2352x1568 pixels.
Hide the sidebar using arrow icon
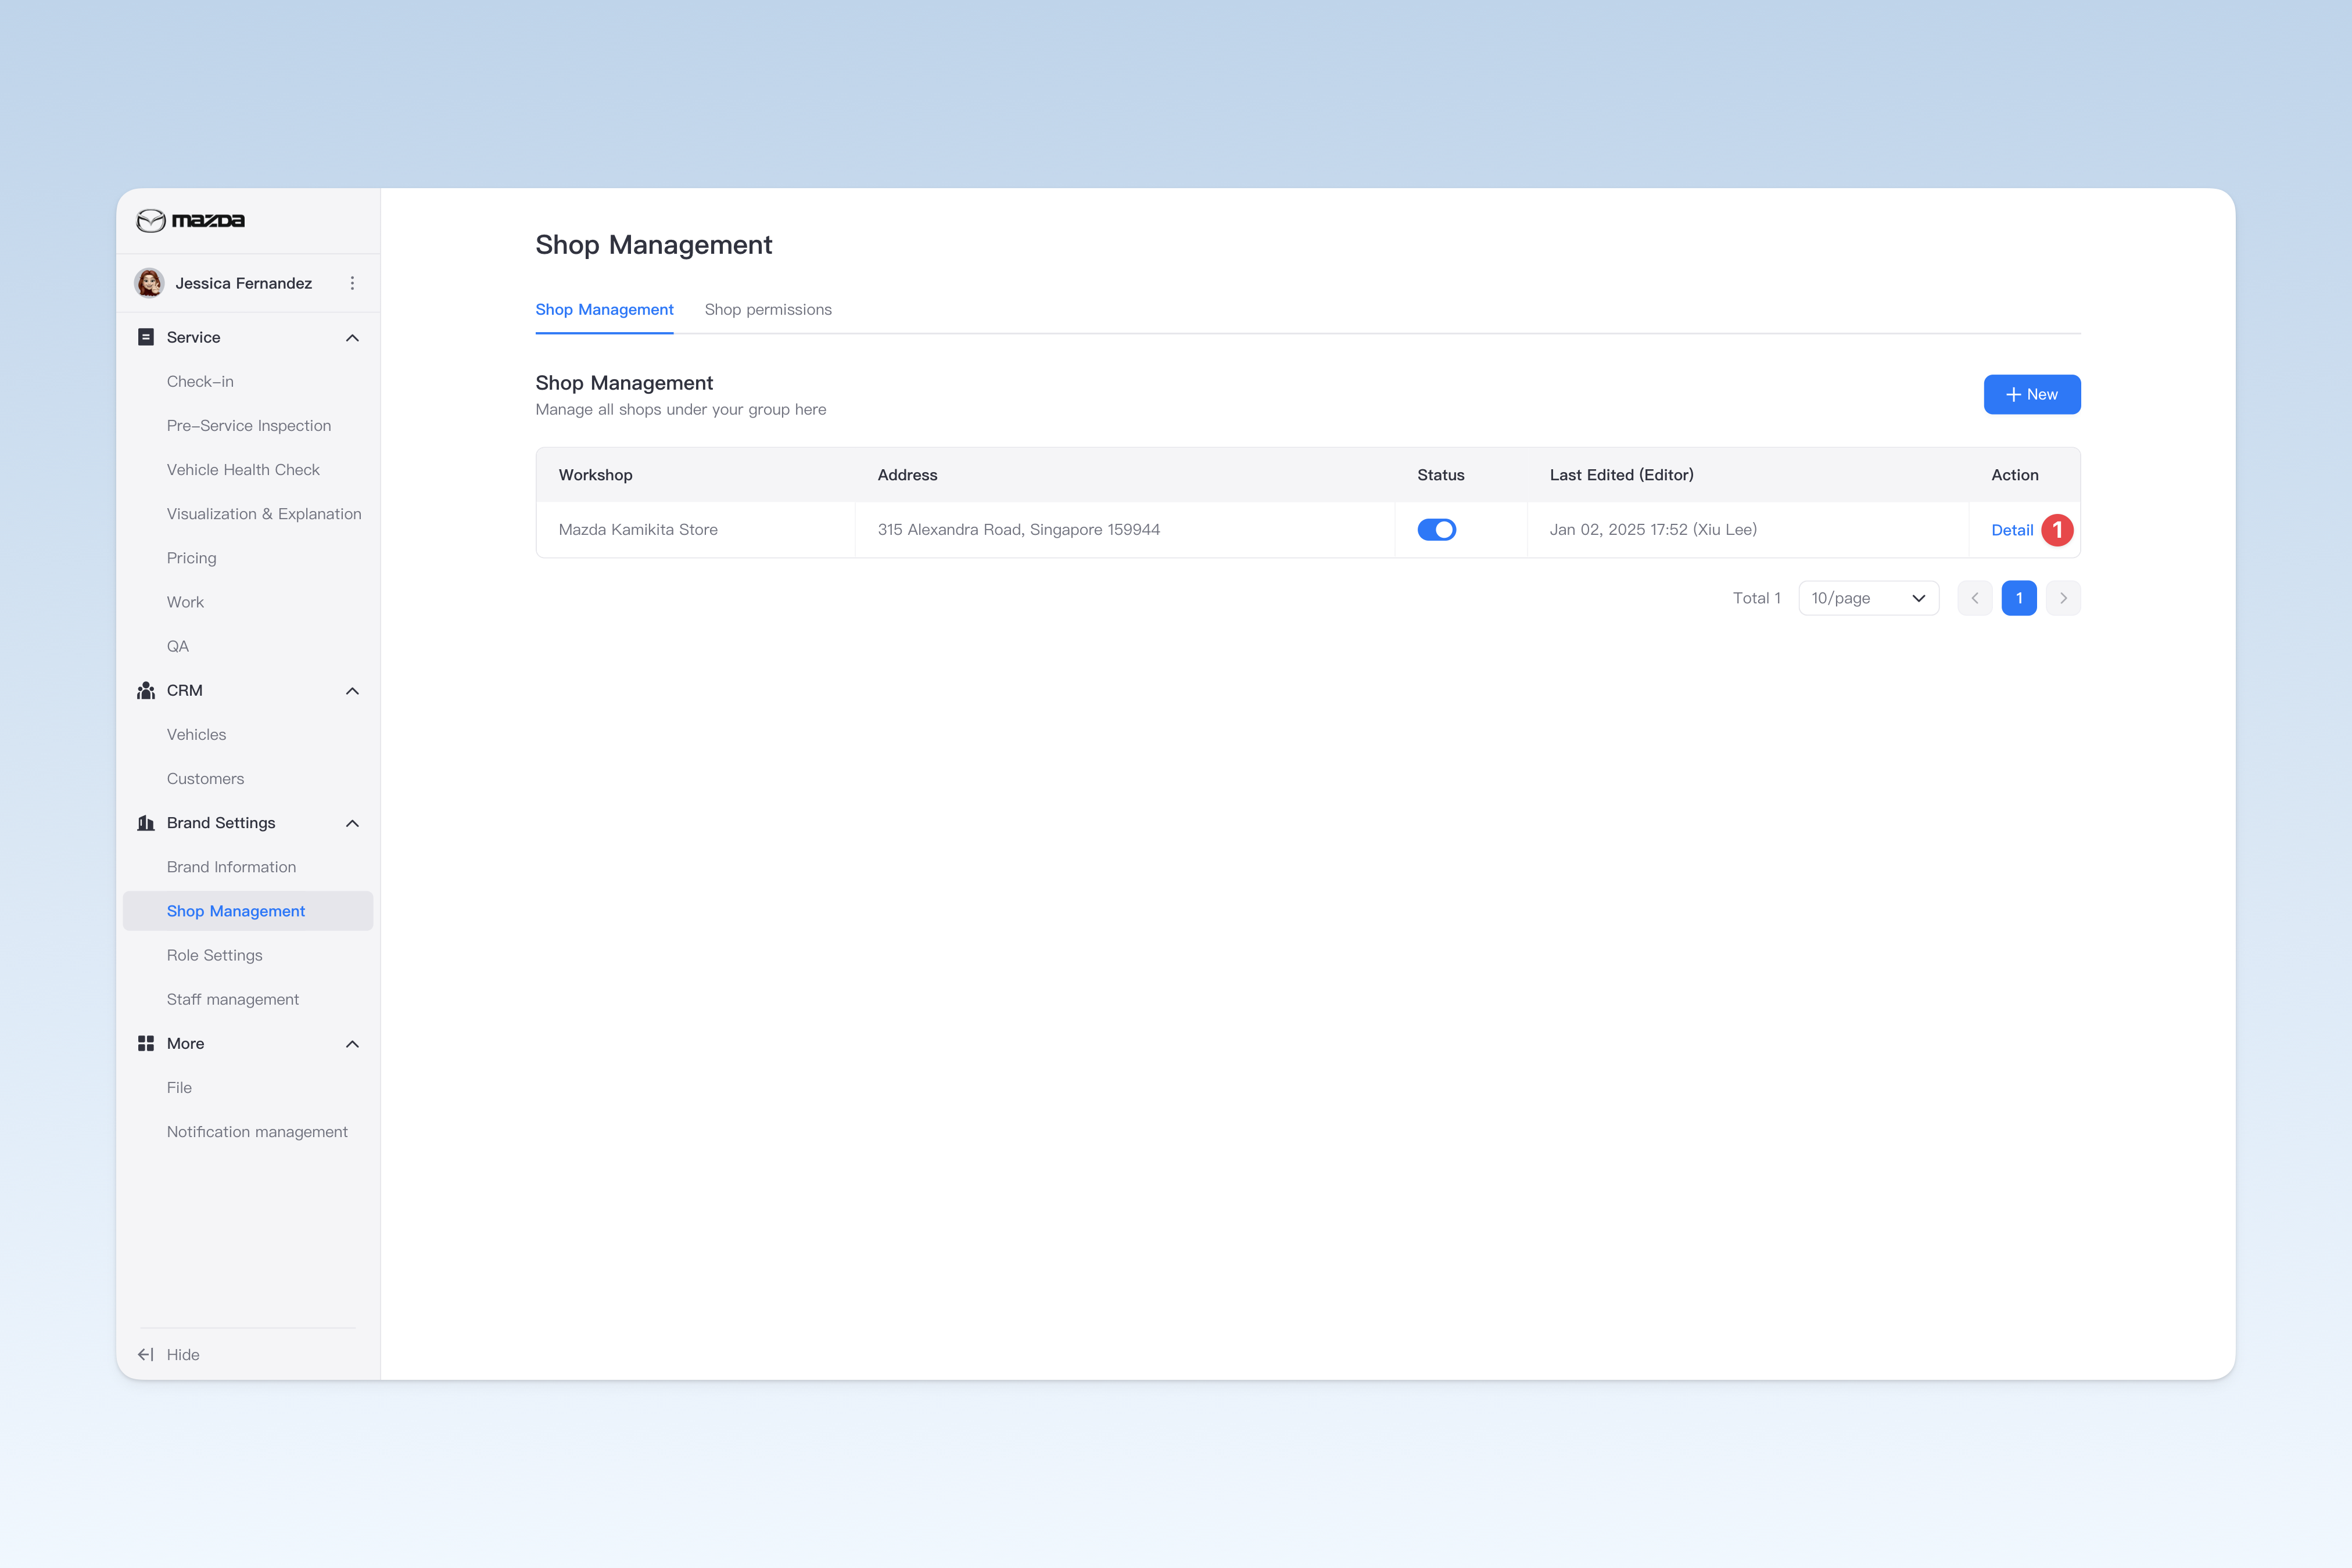click(x=146, y=1354)
